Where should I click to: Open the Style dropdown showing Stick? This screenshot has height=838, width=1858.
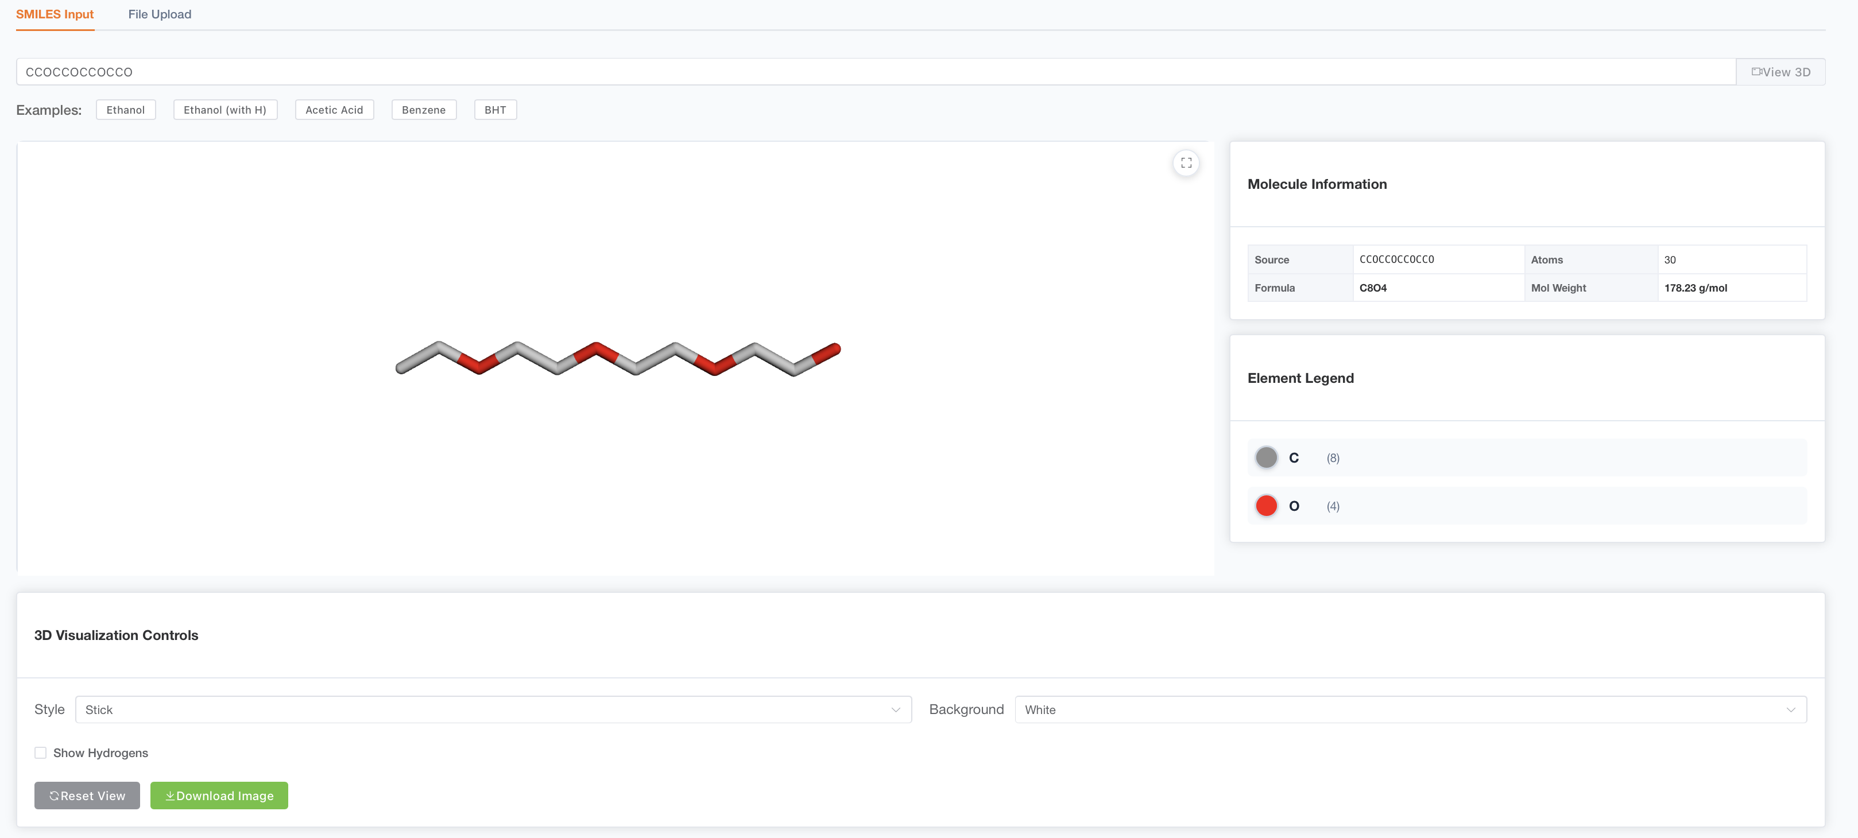click(x=493, y=709)
